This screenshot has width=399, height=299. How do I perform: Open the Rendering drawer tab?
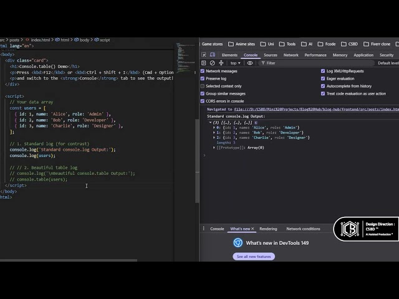268,229
